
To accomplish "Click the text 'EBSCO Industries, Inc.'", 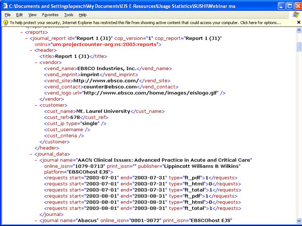I will point(107,68).
